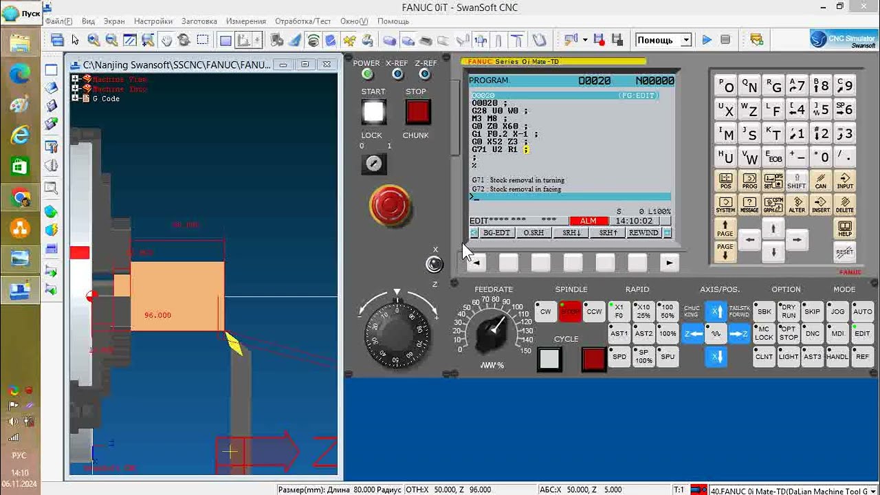Click the Windows Пуск start button

pos(20,13)
